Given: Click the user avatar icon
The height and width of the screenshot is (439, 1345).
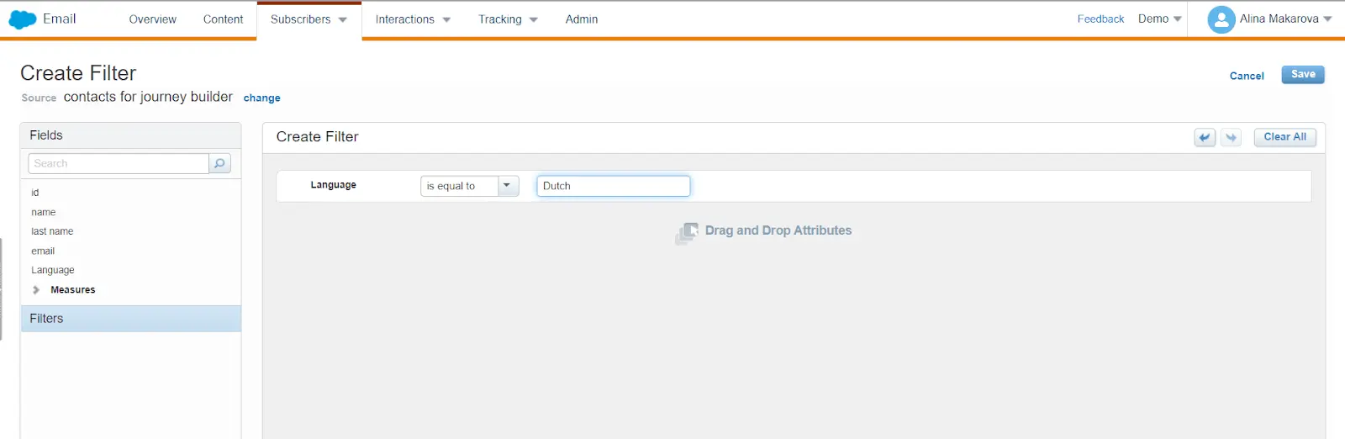Looking at the screenshot, I should (x=1221, y=19).
